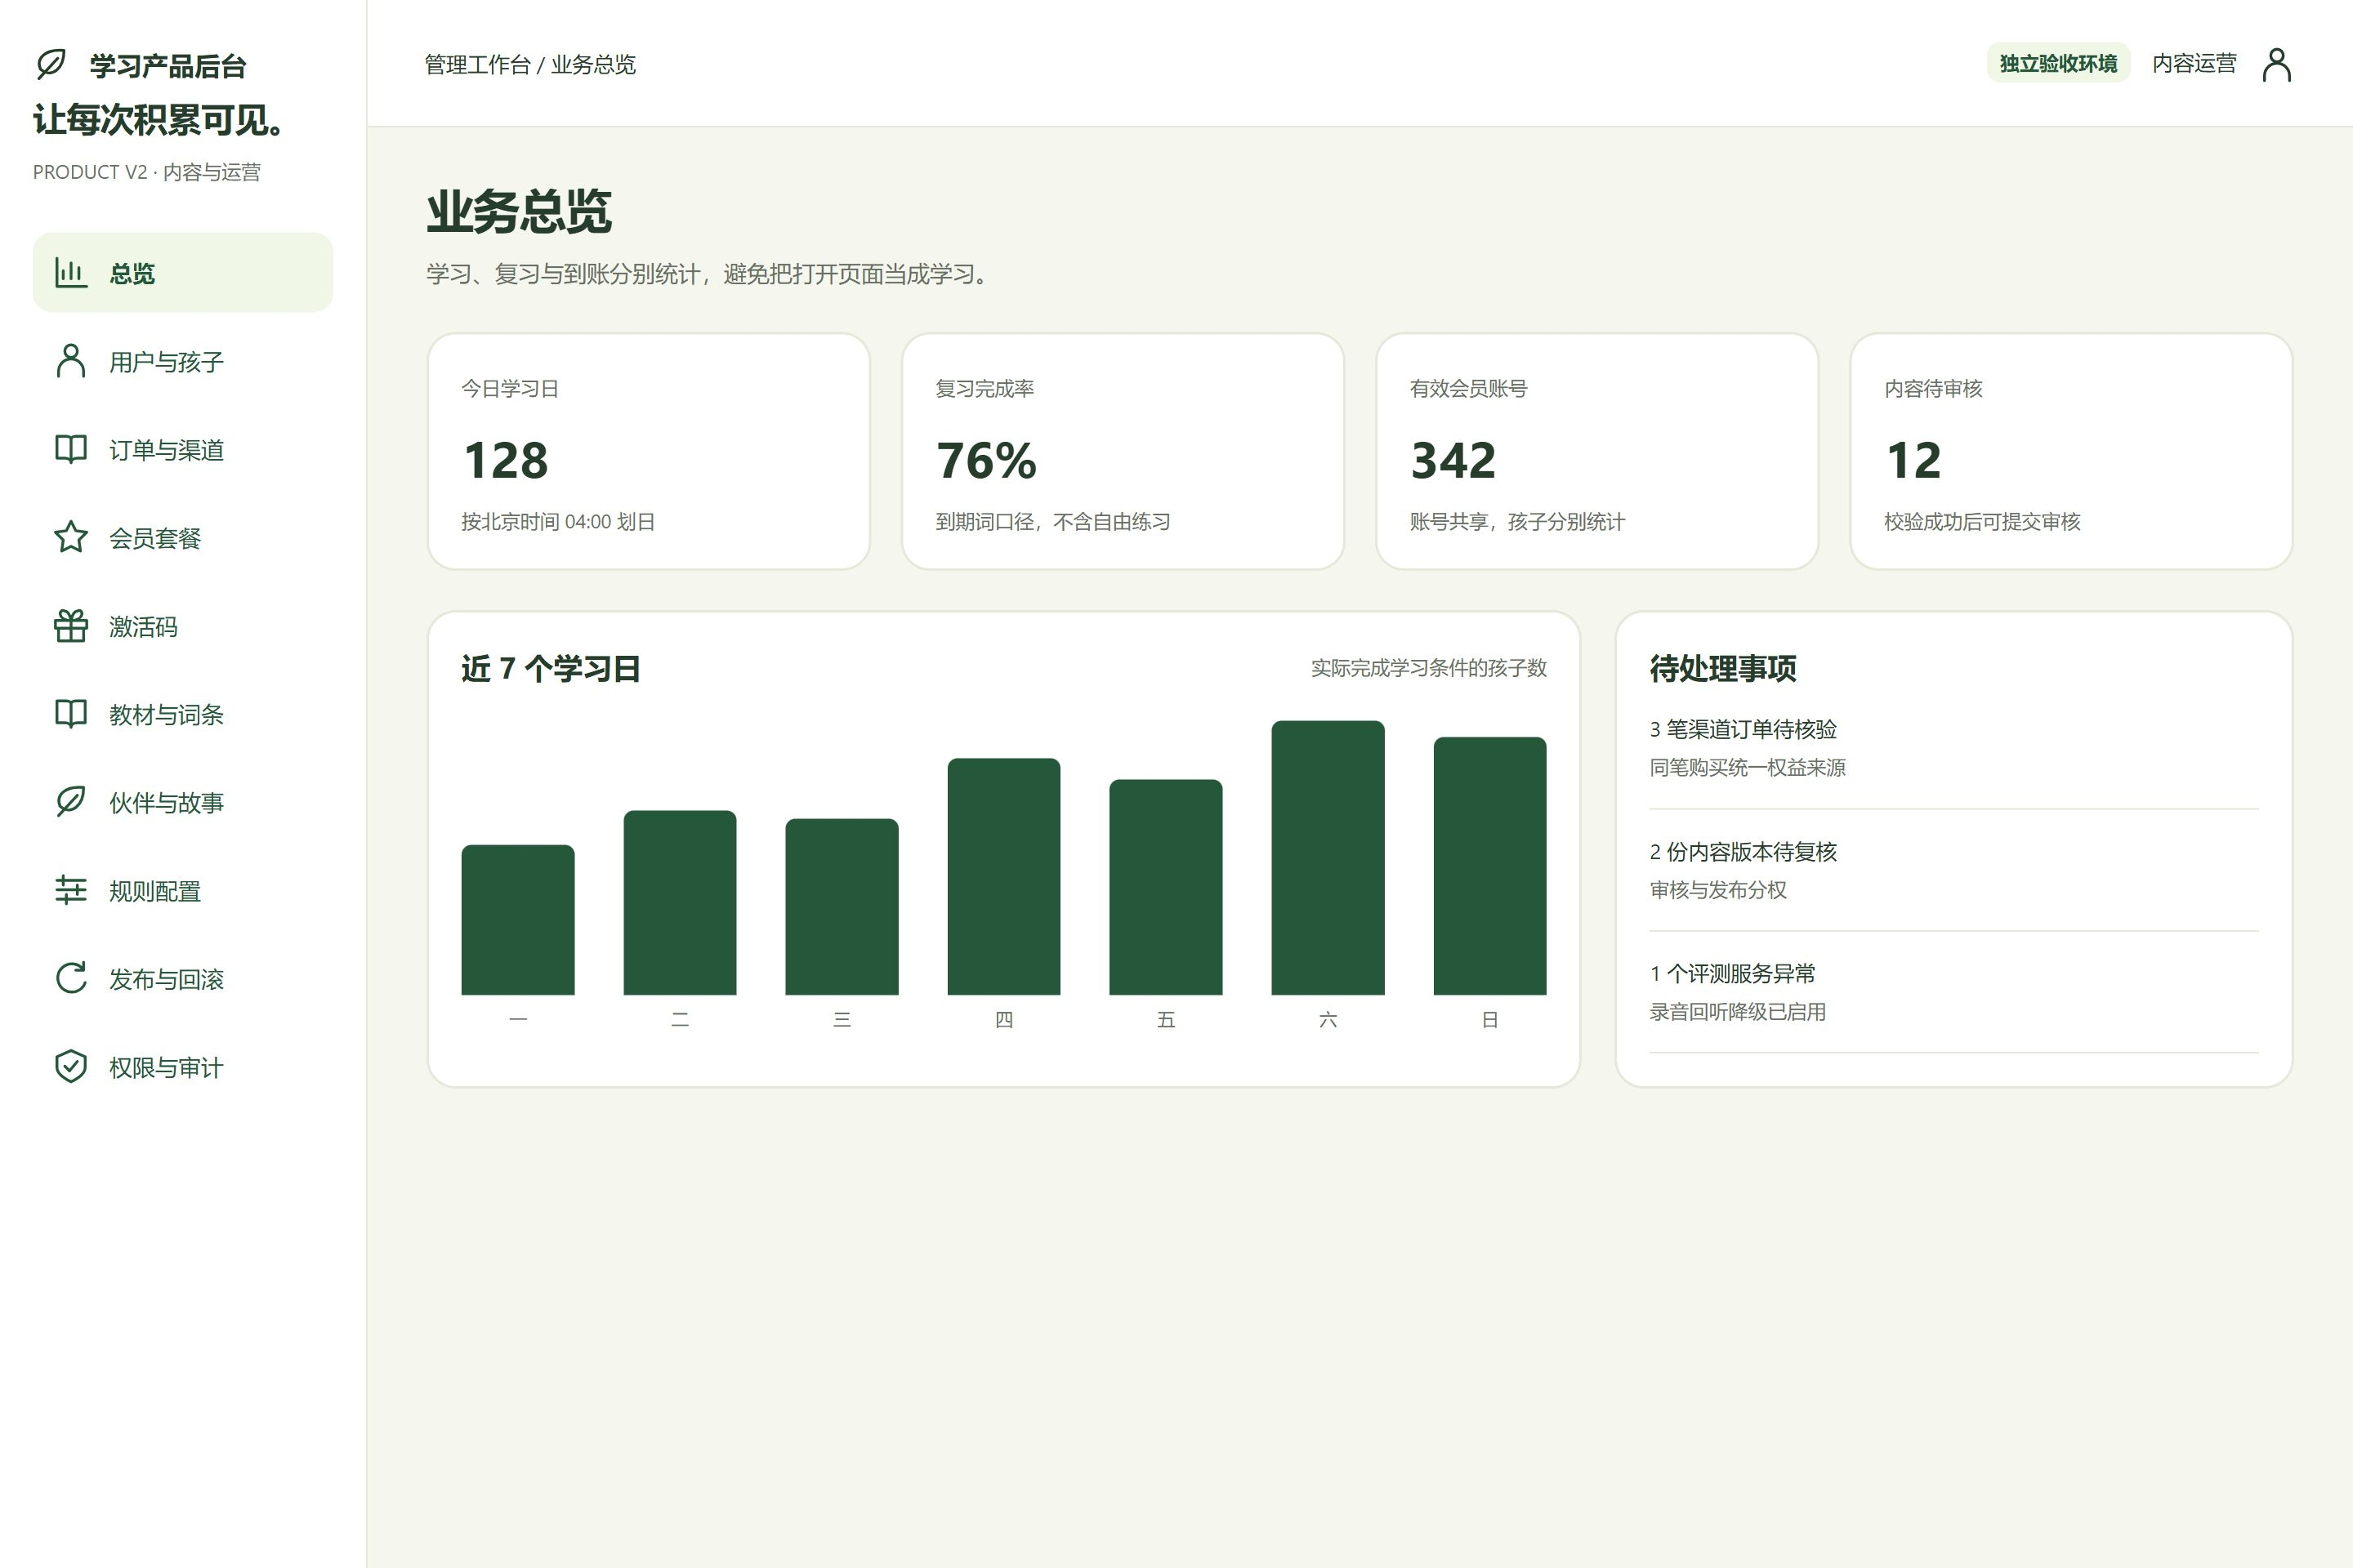Click the 按北京时间 04:00 划日 note
The image size is (2353, 1568).
click(558, 522)
